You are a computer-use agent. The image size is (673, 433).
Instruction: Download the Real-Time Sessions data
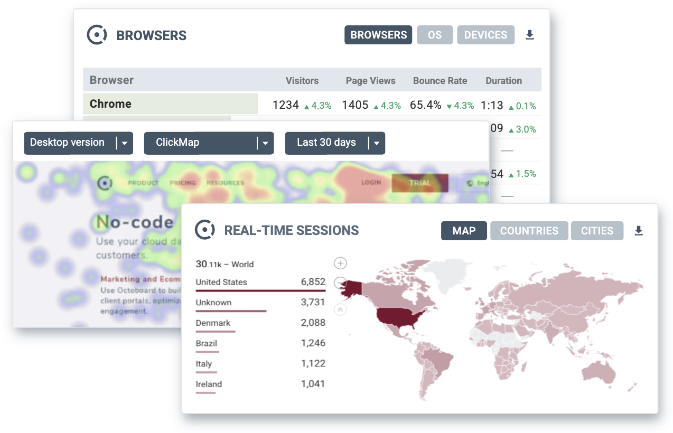pos(638,231)
